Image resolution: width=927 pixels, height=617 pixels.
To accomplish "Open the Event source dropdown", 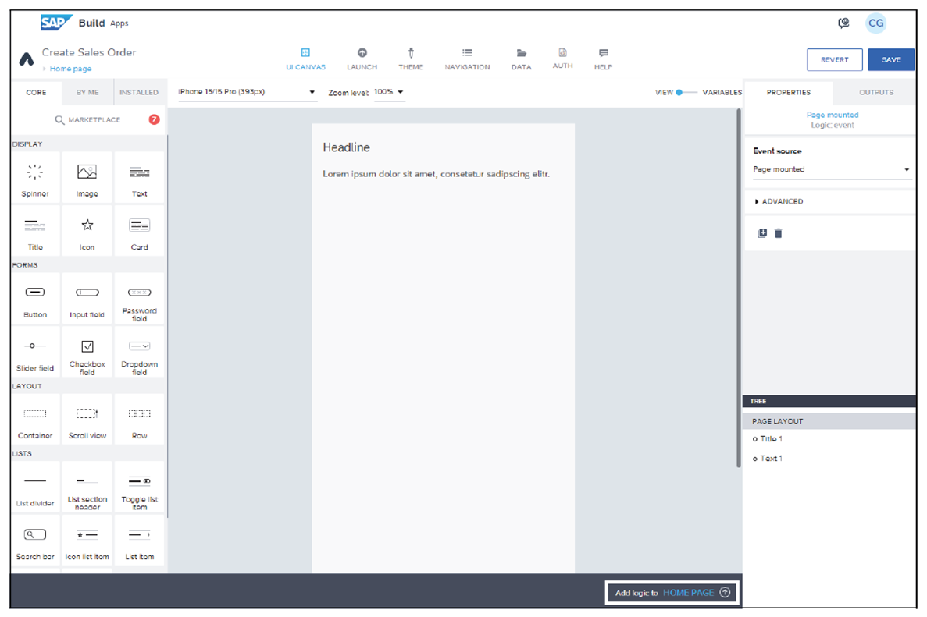I will (830, 168).
